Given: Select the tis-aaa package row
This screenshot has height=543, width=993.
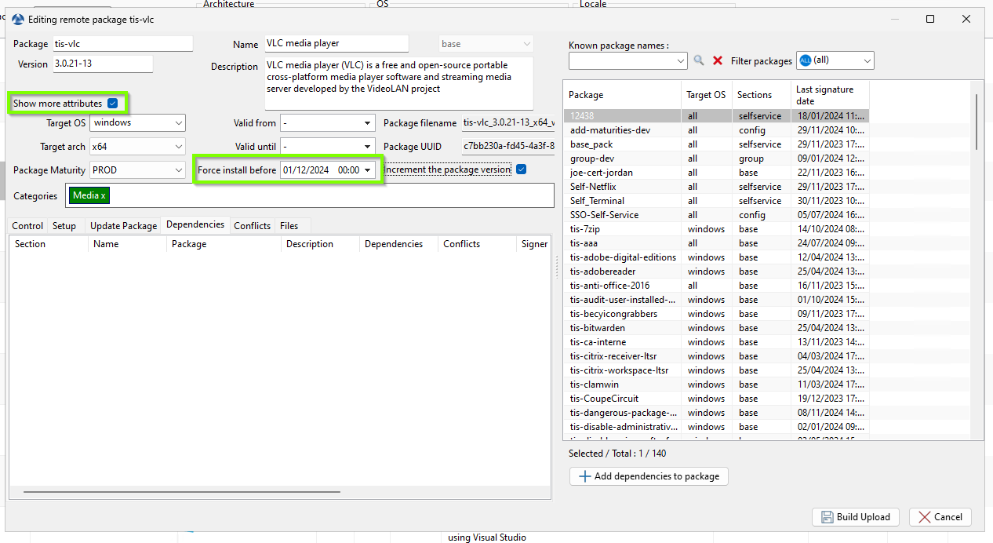Looking at the screenshot, I should point(716,243).
